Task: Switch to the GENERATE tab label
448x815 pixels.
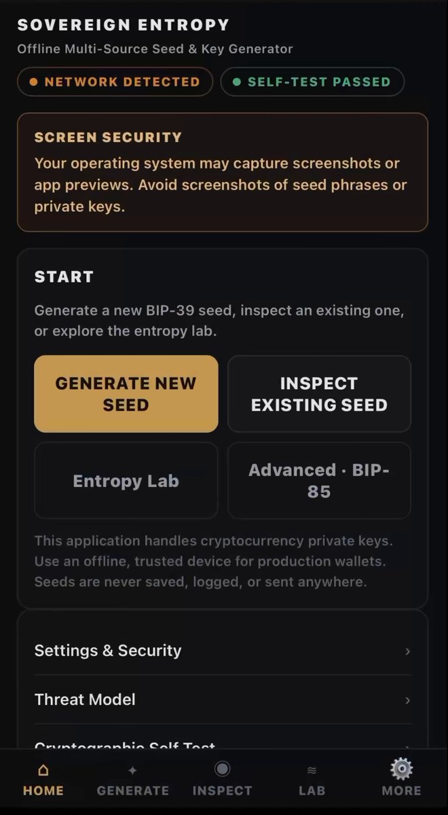Action: [132, 791]
